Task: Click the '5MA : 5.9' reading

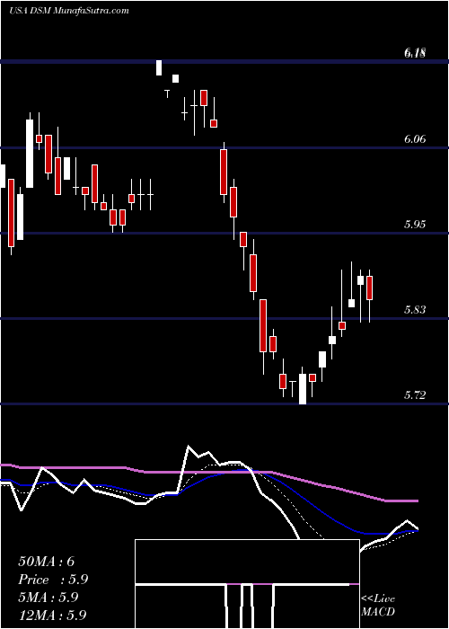Action: tap(48, 598)
